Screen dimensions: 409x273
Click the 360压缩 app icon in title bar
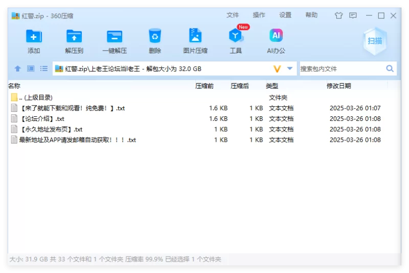point(16,16)
